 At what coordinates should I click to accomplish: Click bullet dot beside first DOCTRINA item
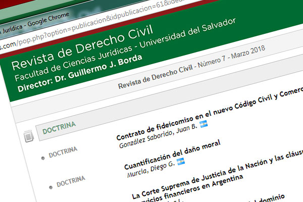click(x=43, y=158)
